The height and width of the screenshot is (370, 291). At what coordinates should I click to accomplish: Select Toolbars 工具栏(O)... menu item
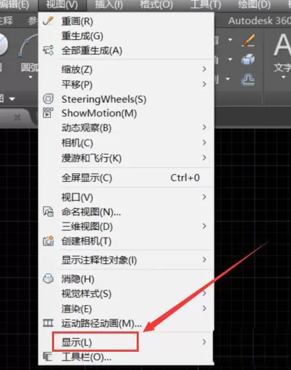[127, 356]
